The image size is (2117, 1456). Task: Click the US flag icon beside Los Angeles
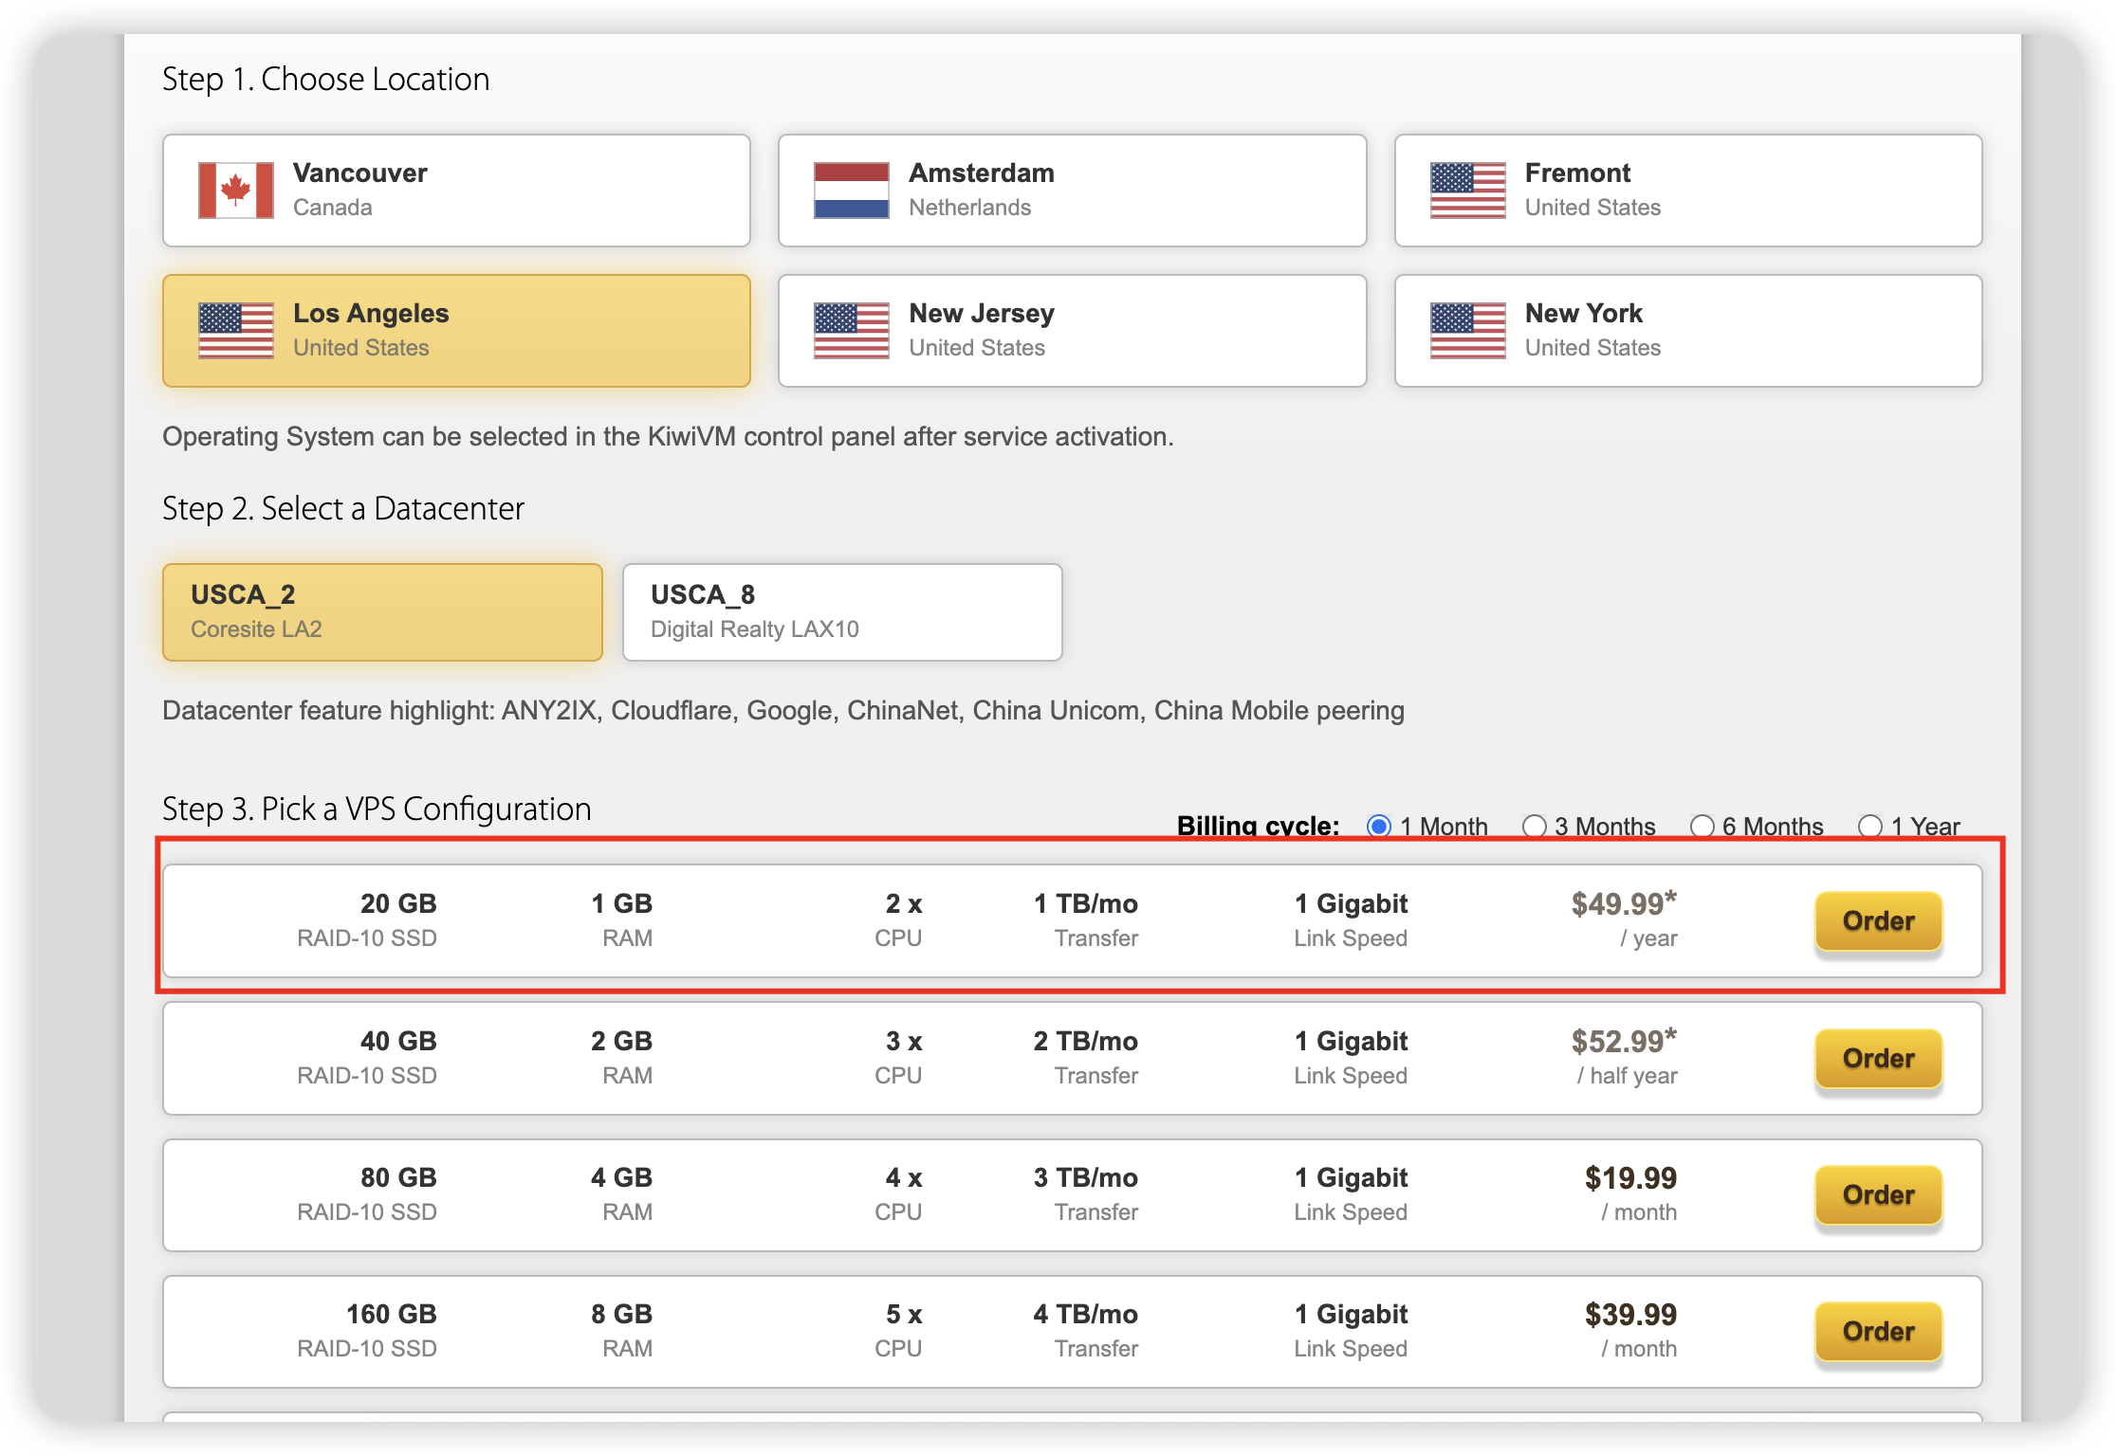tap(235, 331)
